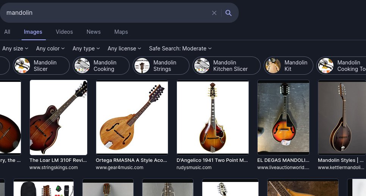Choose the Mandolin Cooking Tool chip
The height and width of the screenshot is (196, 366).
pyautogui.click(x=341, y=66)
